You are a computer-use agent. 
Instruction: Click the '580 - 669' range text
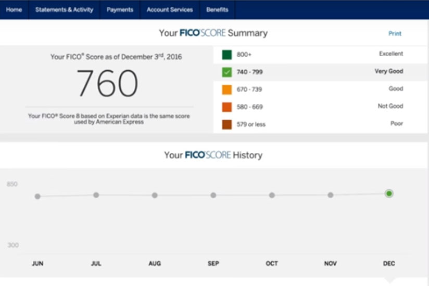tap(250, 107)
